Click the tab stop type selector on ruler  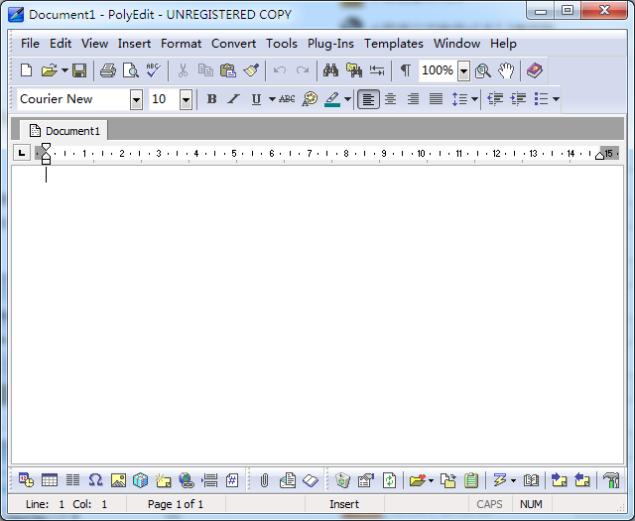(x=22, y=153)
